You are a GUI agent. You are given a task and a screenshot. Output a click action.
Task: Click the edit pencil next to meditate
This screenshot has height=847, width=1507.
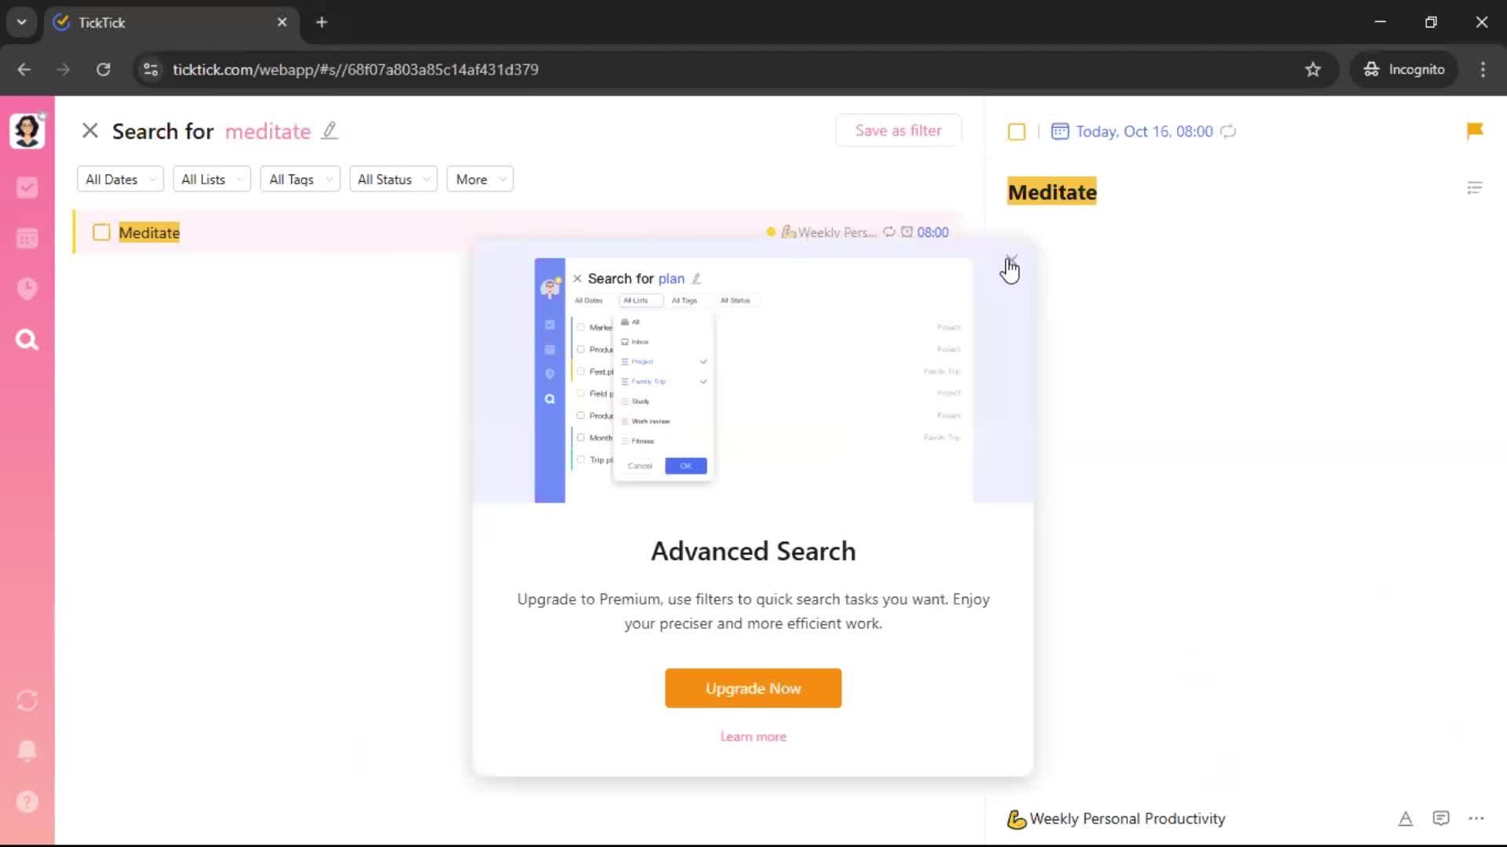point(330,131)
